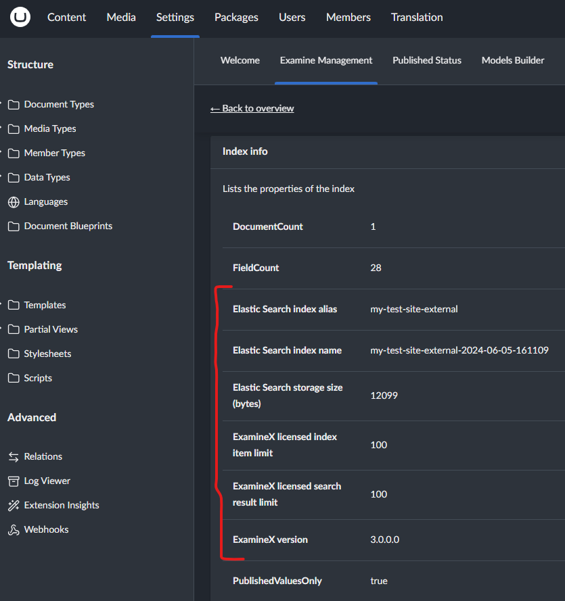Open the Translation section
This screenshot has height=601, width=565.
(417, 18)
